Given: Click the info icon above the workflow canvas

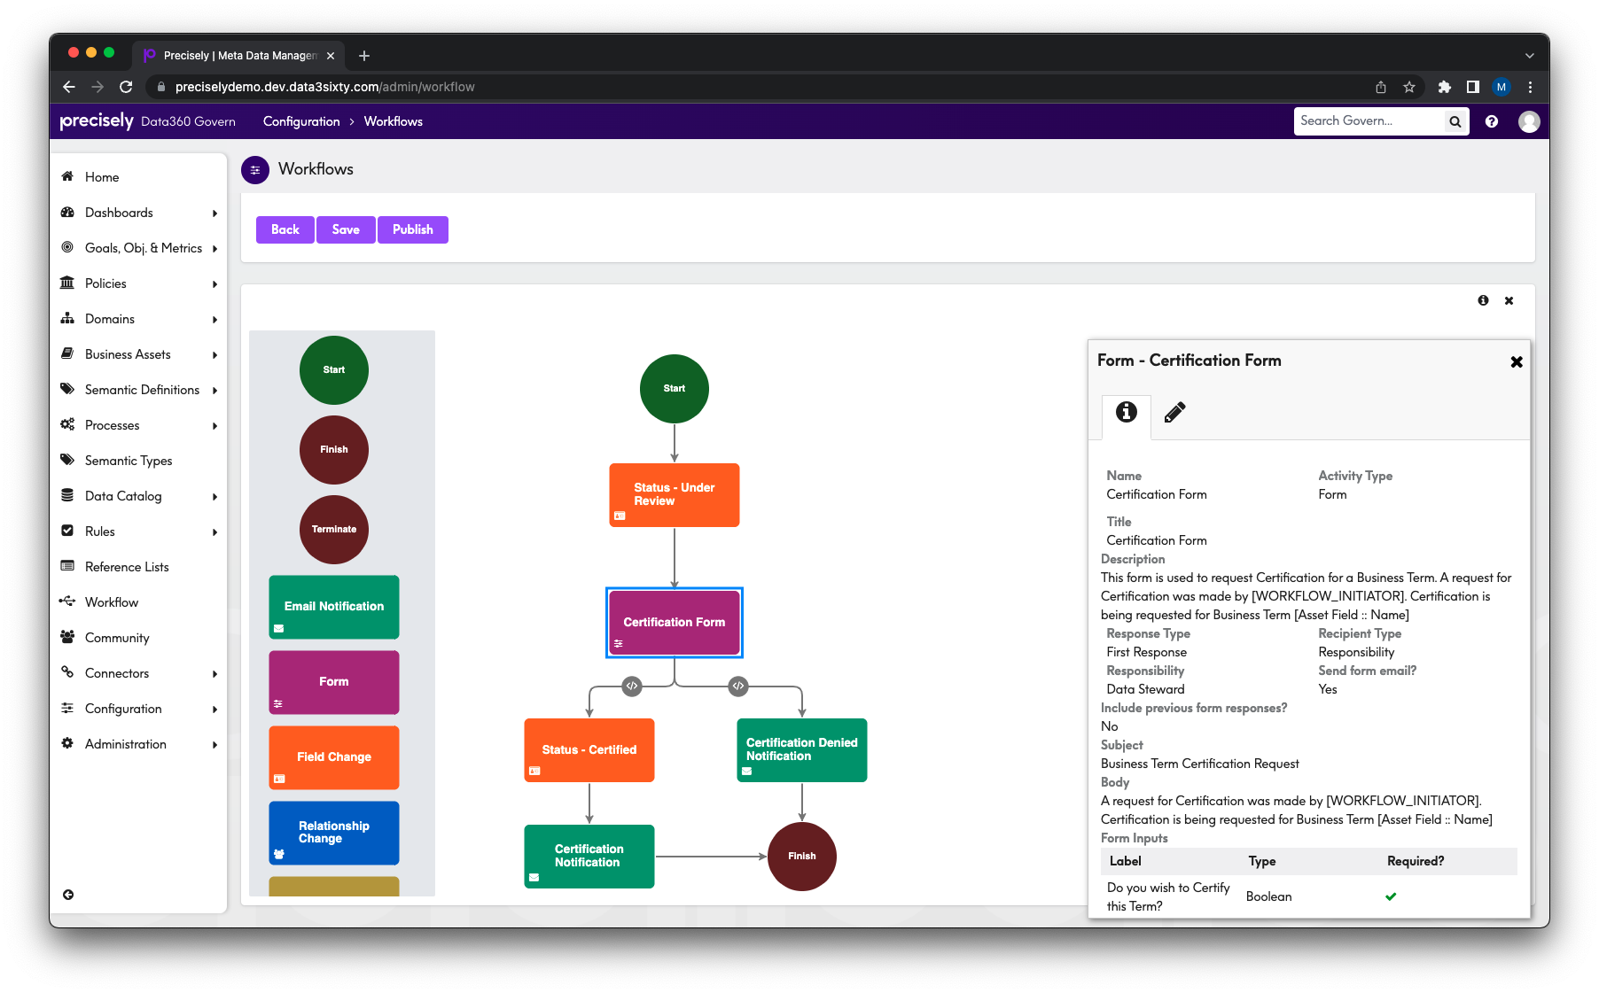Looking at the screenshot, I should [x=1483, y=300].
